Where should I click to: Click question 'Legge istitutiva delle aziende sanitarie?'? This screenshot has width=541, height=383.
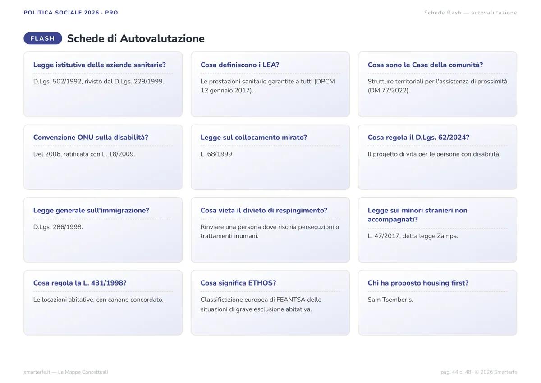100,65
